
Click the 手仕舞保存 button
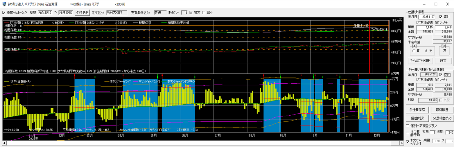pyautogui.click(x=417, y=110)
